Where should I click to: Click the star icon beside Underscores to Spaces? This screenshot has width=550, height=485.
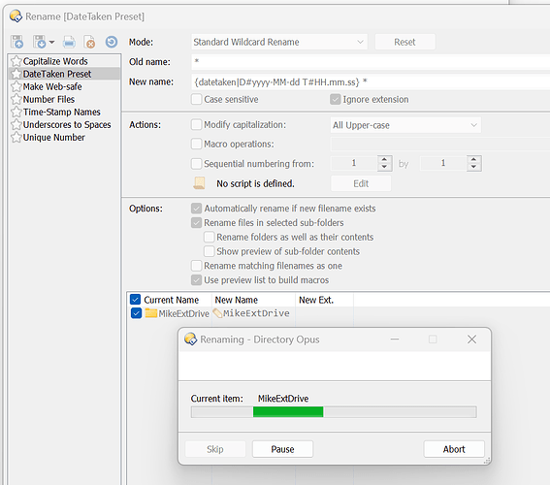pos(16,124)
